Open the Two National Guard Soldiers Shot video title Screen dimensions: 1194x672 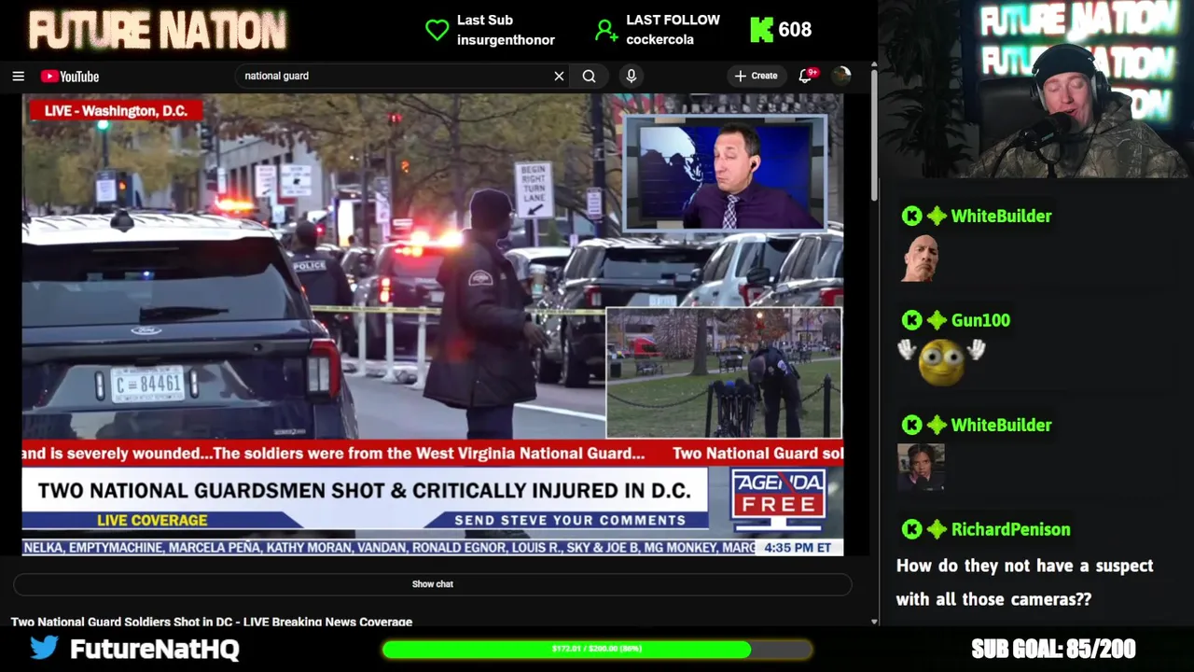(212, 622)
